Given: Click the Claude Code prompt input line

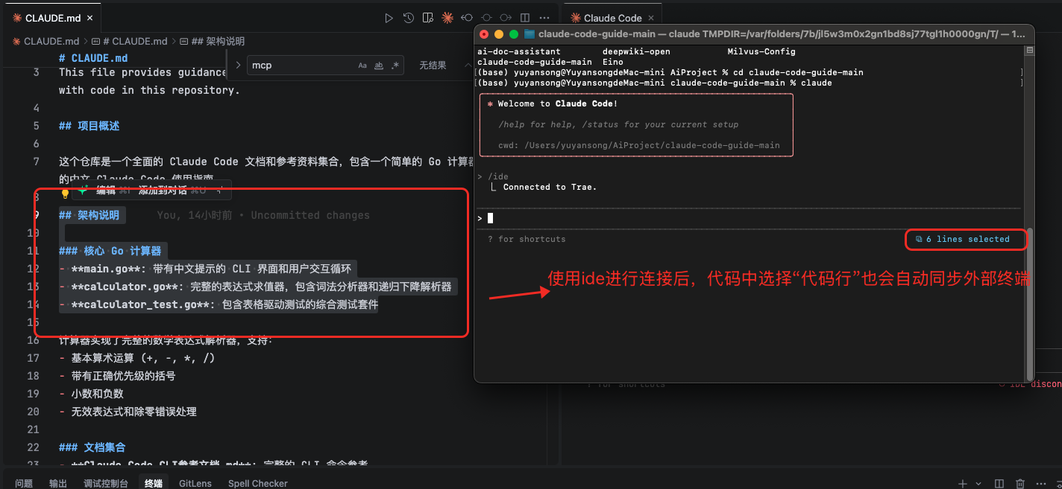Looking at the screenshot, I should (749, 218).
